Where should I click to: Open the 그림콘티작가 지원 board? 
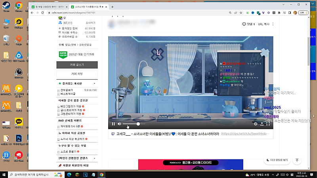point(71,114)
